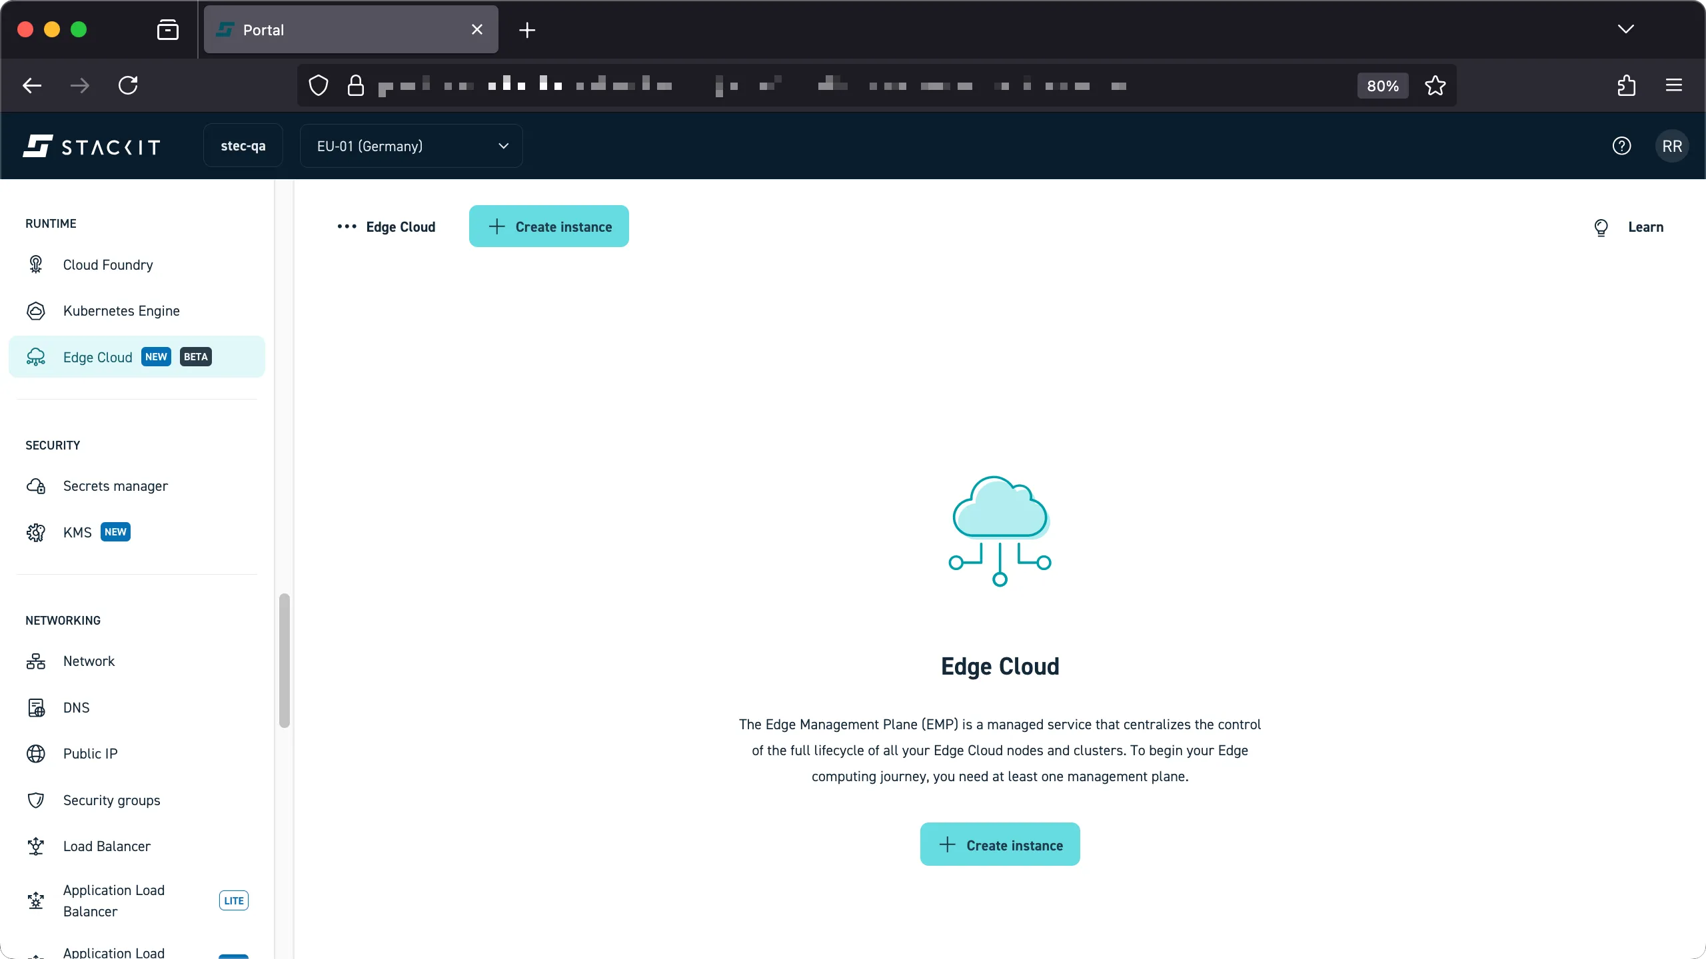Open the Public IP page
The width and height of the screenshot is (1706, 959).
point(90,753)
